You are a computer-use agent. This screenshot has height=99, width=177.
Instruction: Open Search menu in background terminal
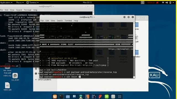(x=19, y=10)
